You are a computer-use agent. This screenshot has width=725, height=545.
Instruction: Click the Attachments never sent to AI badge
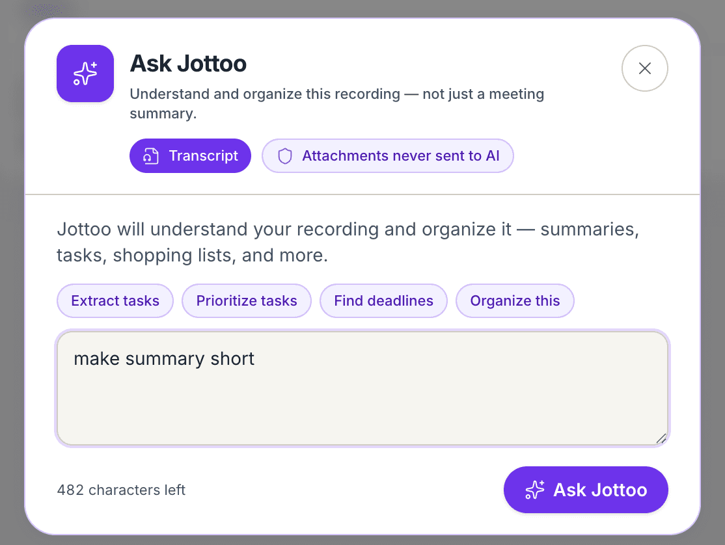pyautogui.click(x=387, y=155)
